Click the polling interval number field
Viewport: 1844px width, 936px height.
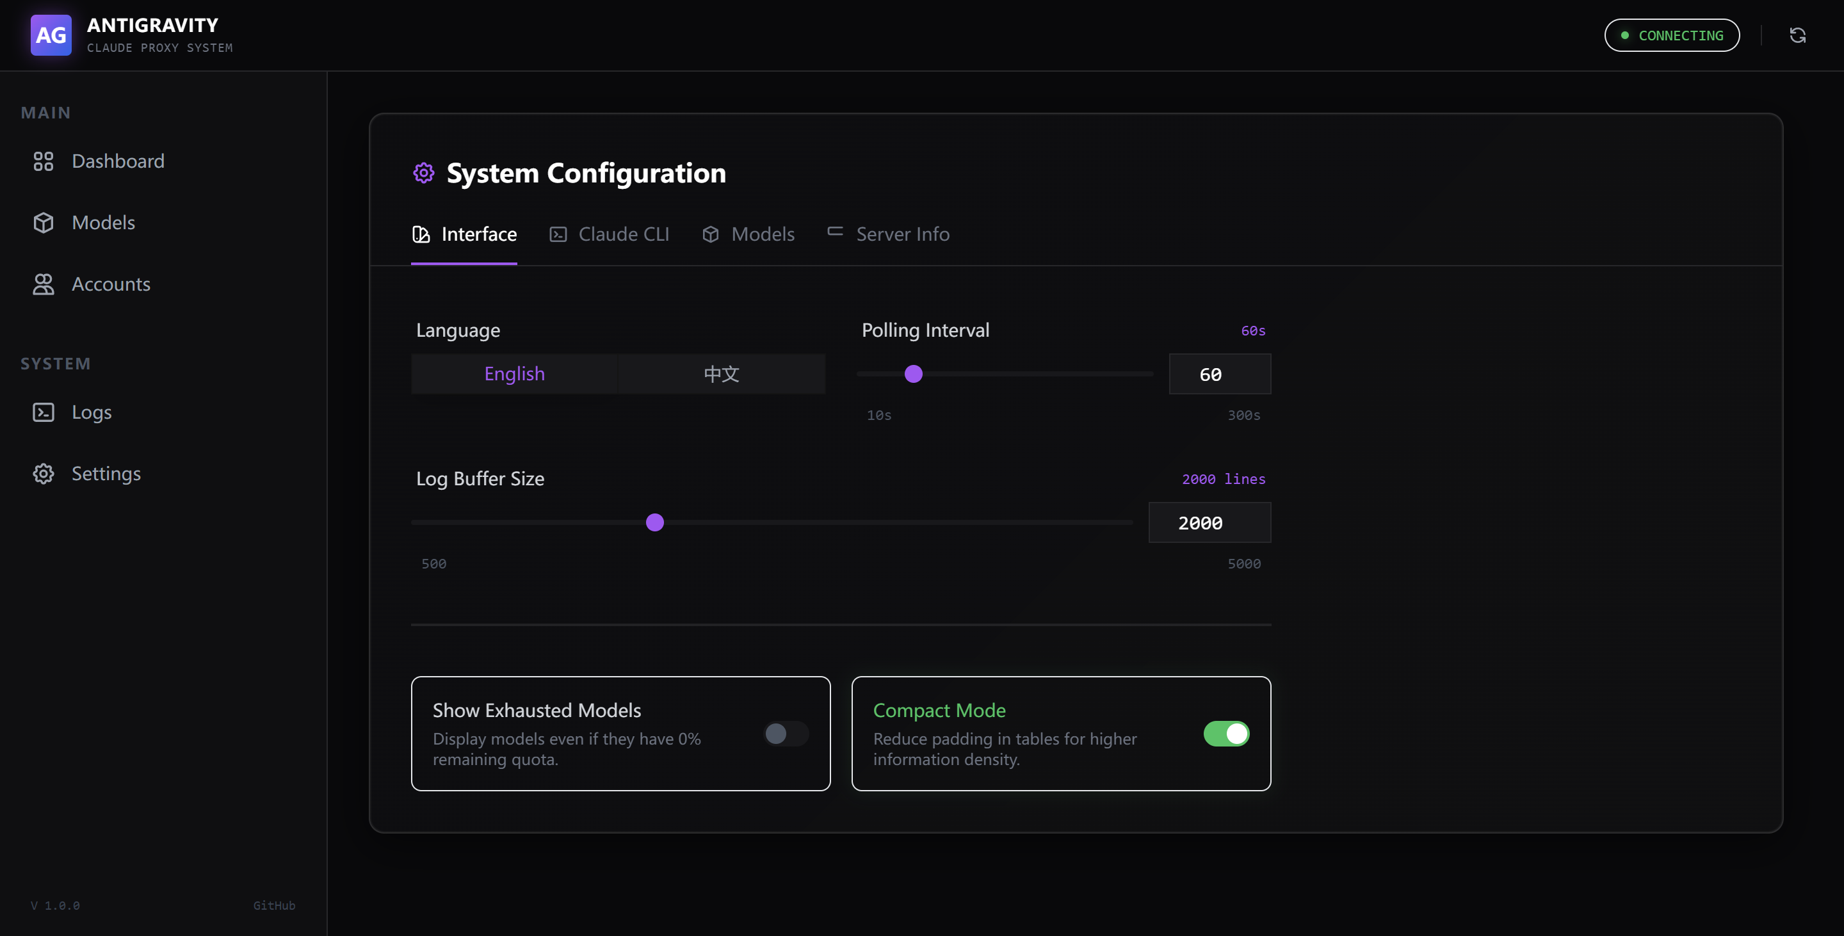click(x=1219, y=375)
